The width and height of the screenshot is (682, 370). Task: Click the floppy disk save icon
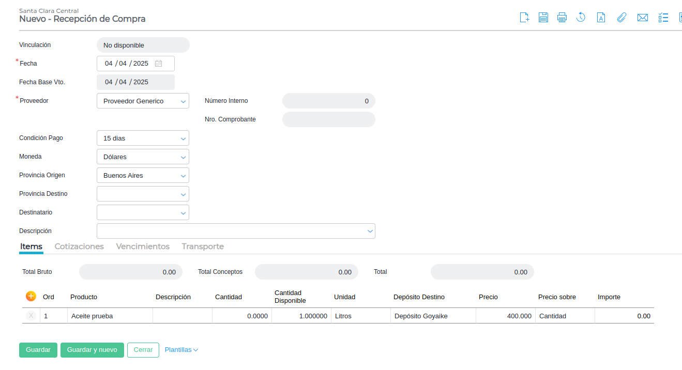(x=543, y=18)
